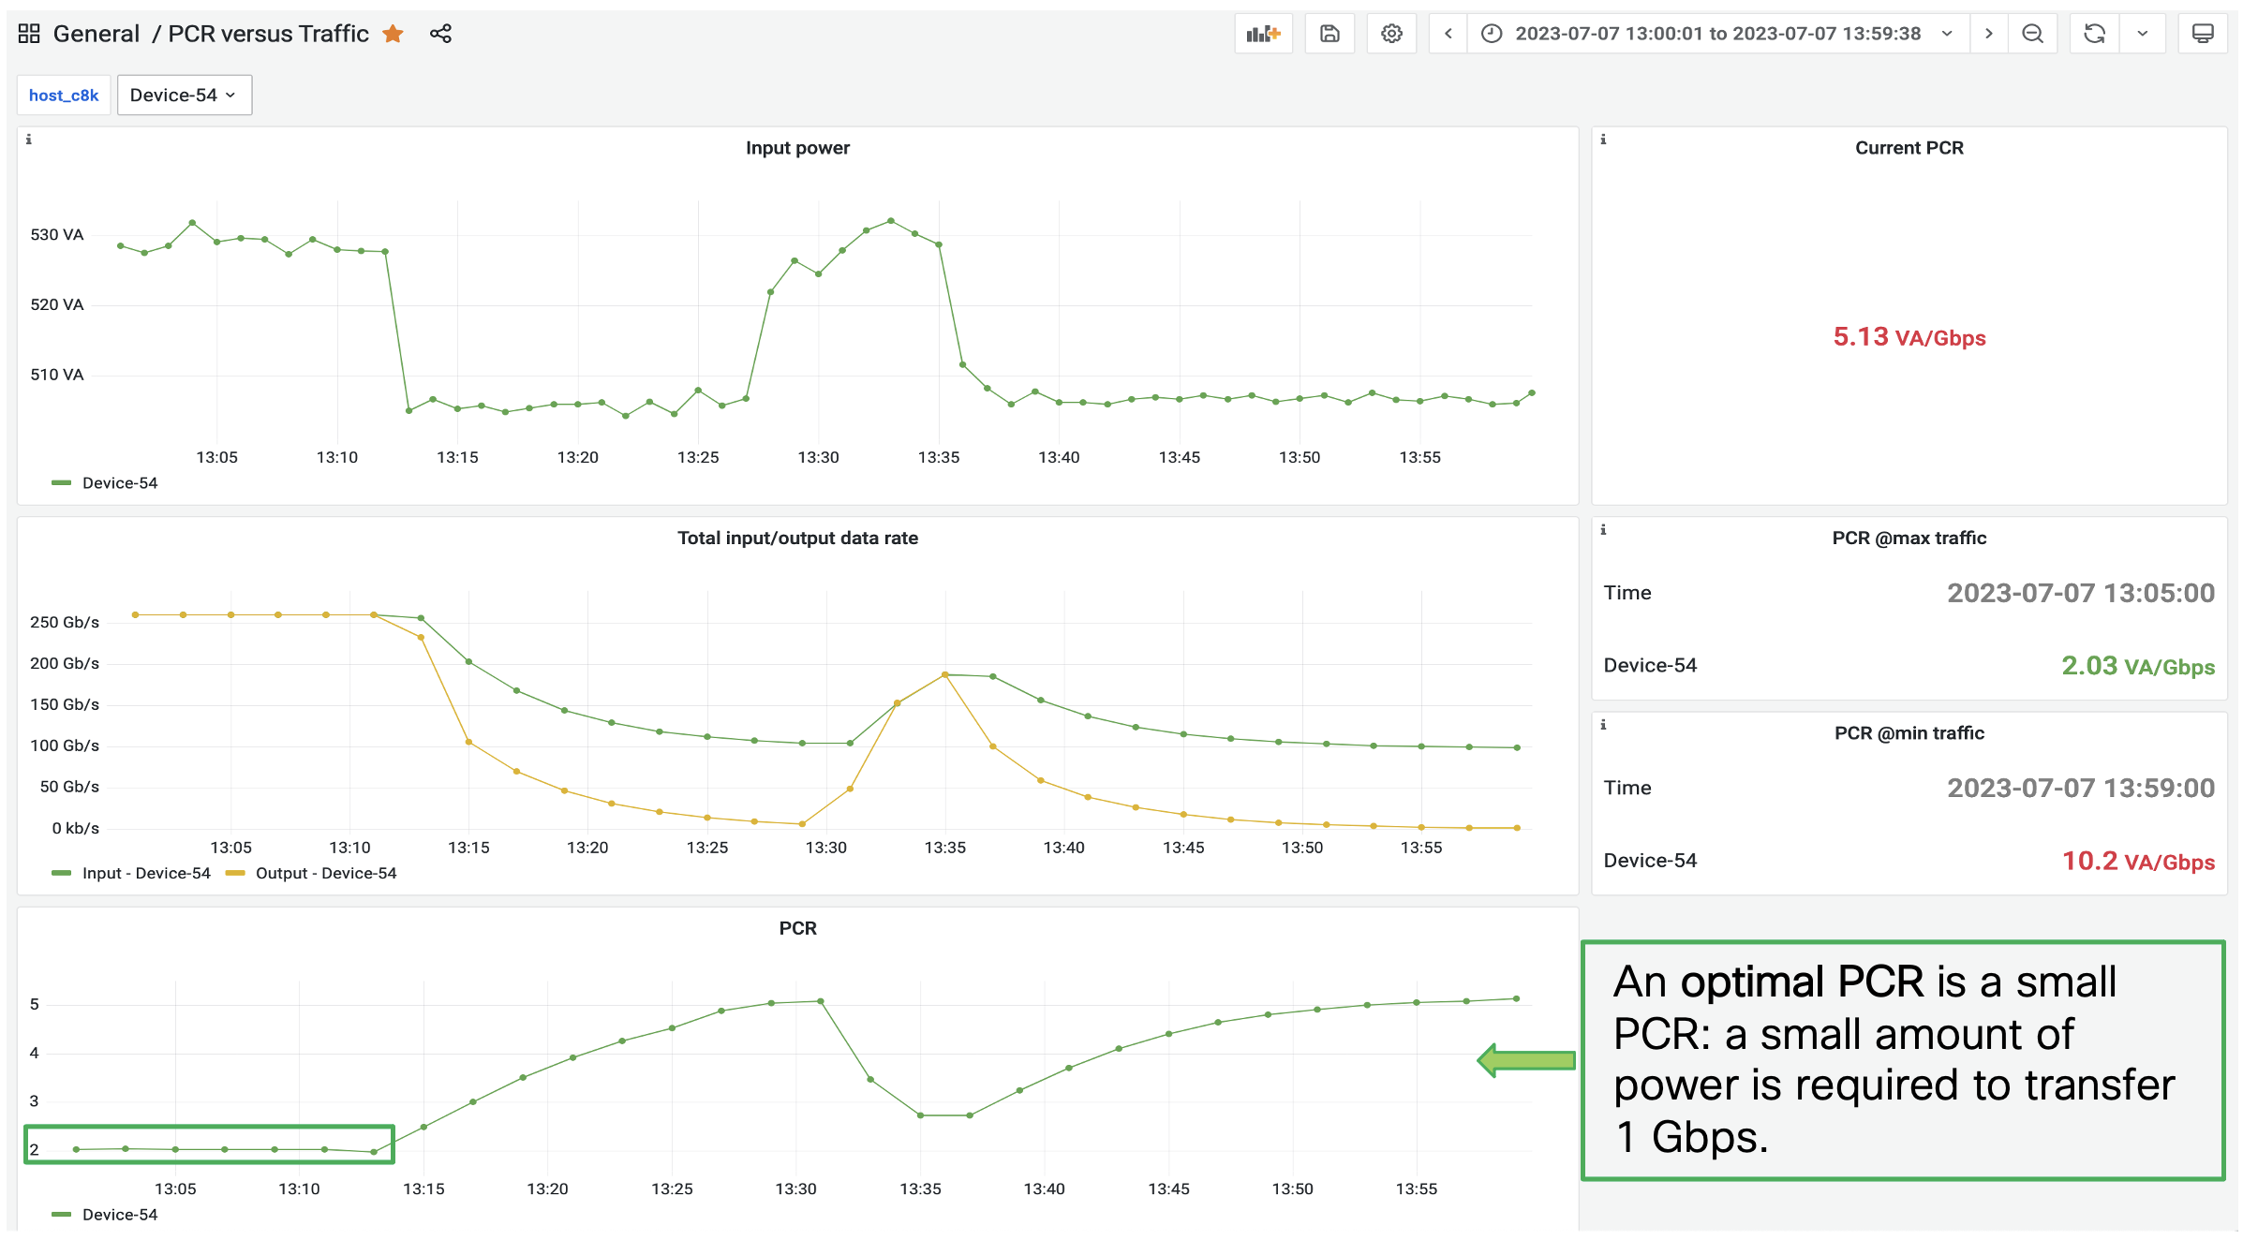
Task: Unstar the PCR versus Traffic dashboard
Action: (394, 34)
